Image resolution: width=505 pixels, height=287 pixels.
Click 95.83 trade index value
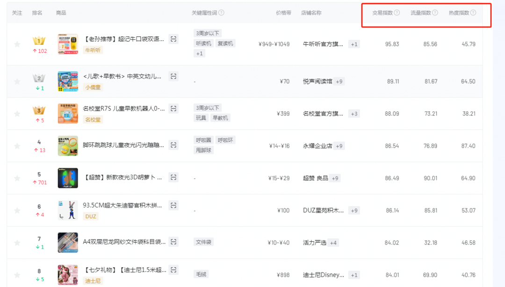tap(392, 44)
